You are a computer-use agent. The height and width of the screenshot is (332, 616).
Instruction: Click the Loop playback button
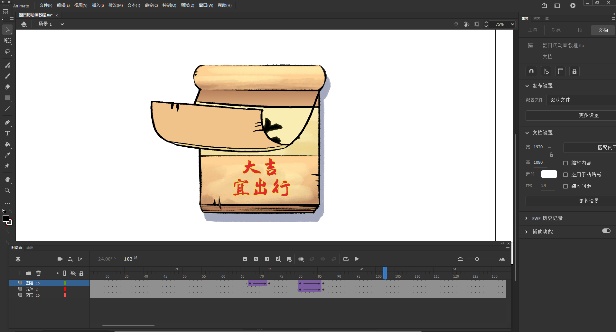(x=346, y=259)
